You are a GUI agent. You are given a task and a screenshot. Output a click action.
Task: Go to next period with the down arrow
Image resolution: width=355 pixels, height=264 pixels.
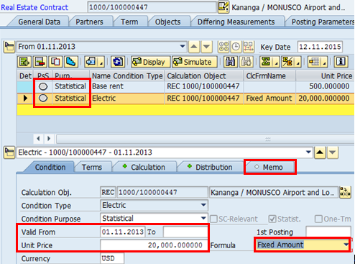pos(207,47)
